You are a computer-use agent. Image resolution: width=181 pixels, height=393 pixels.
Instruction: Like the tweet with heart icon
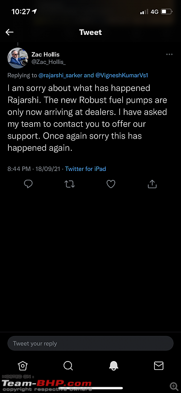point(111,184)
